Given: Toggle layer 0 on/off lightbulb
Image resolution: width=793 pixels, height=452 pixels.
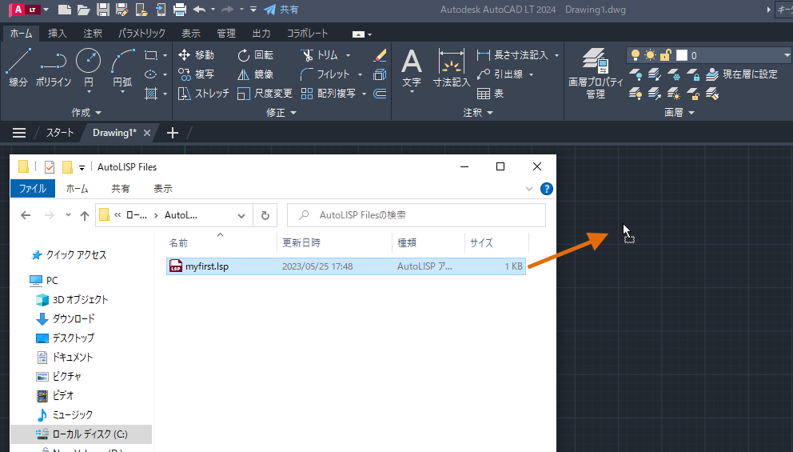Looking at the screenshot, I should (x=636, y=55).
